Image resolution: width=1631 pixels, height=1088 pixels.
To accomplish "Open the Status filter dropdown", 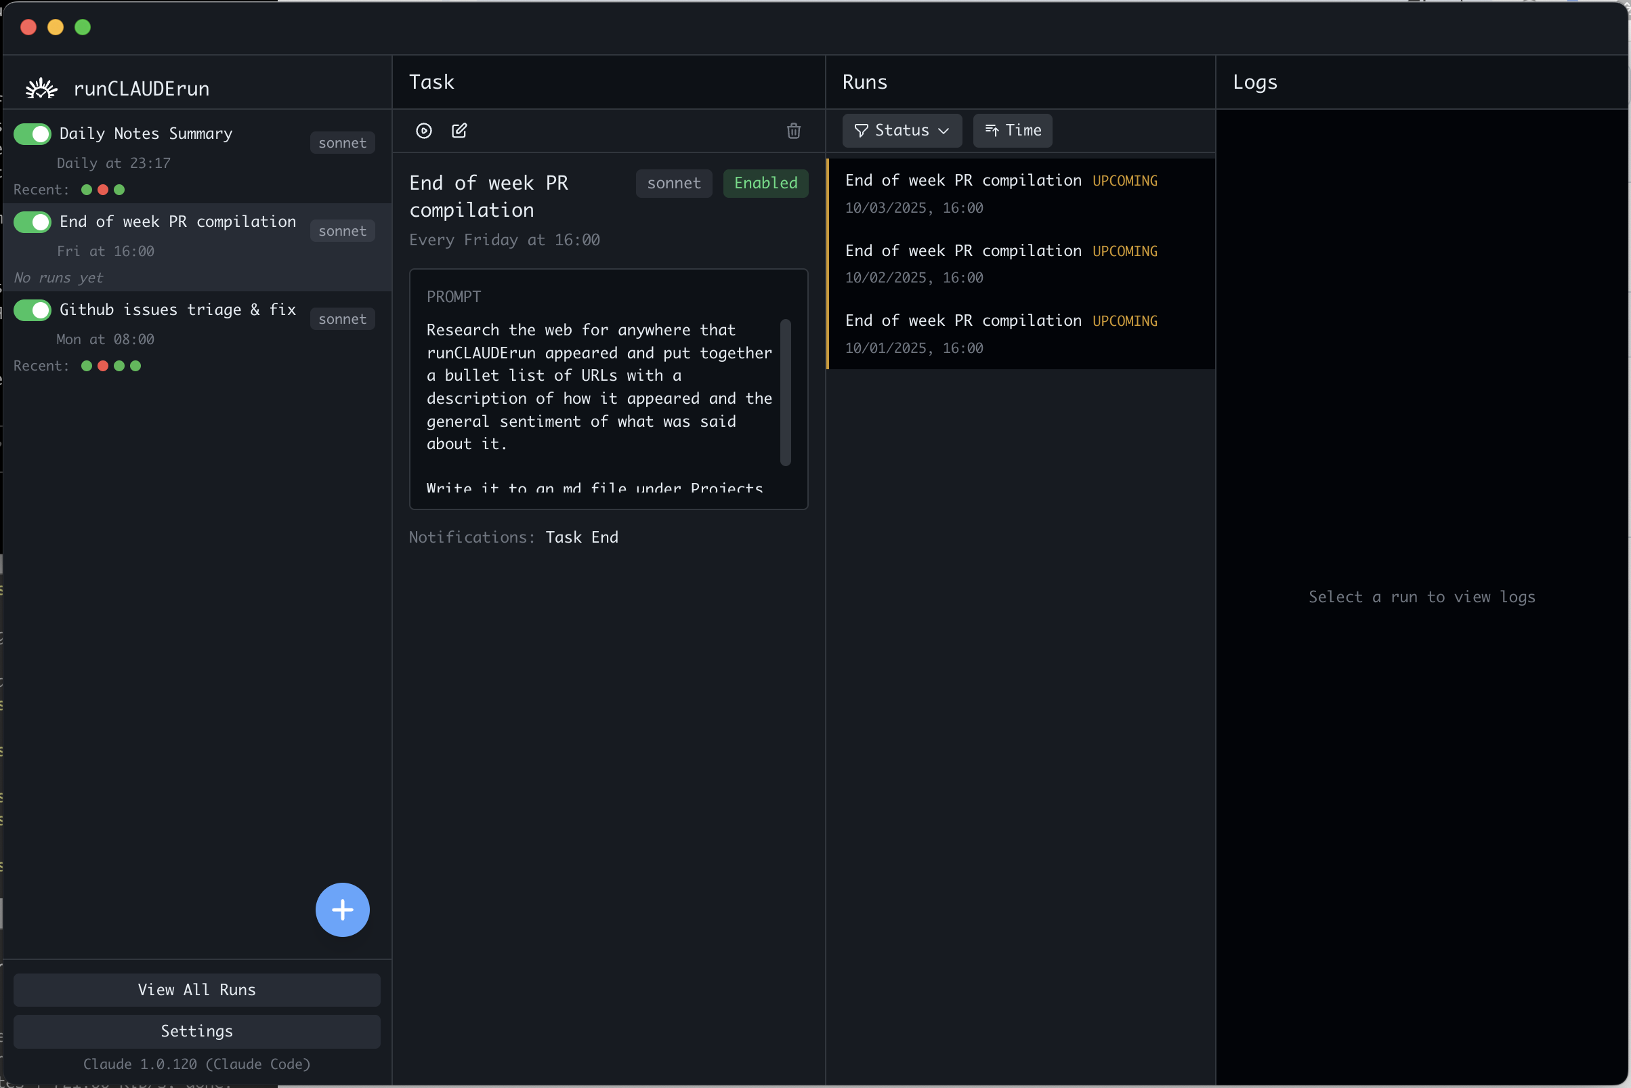I will (901, 131).
